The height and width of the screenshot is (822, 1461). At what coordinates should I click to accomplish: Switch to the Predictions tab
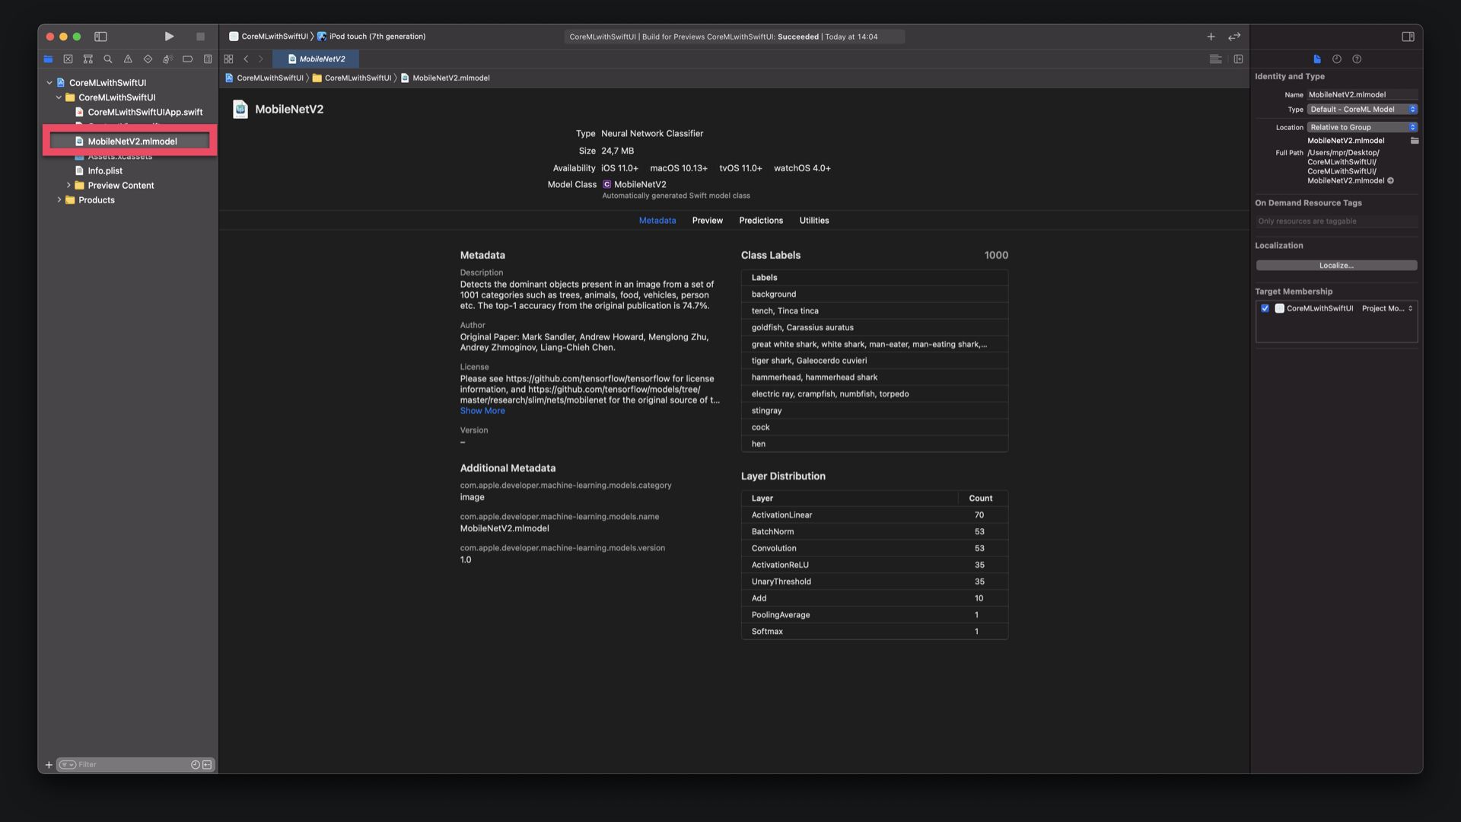click(x=760, y=221)
